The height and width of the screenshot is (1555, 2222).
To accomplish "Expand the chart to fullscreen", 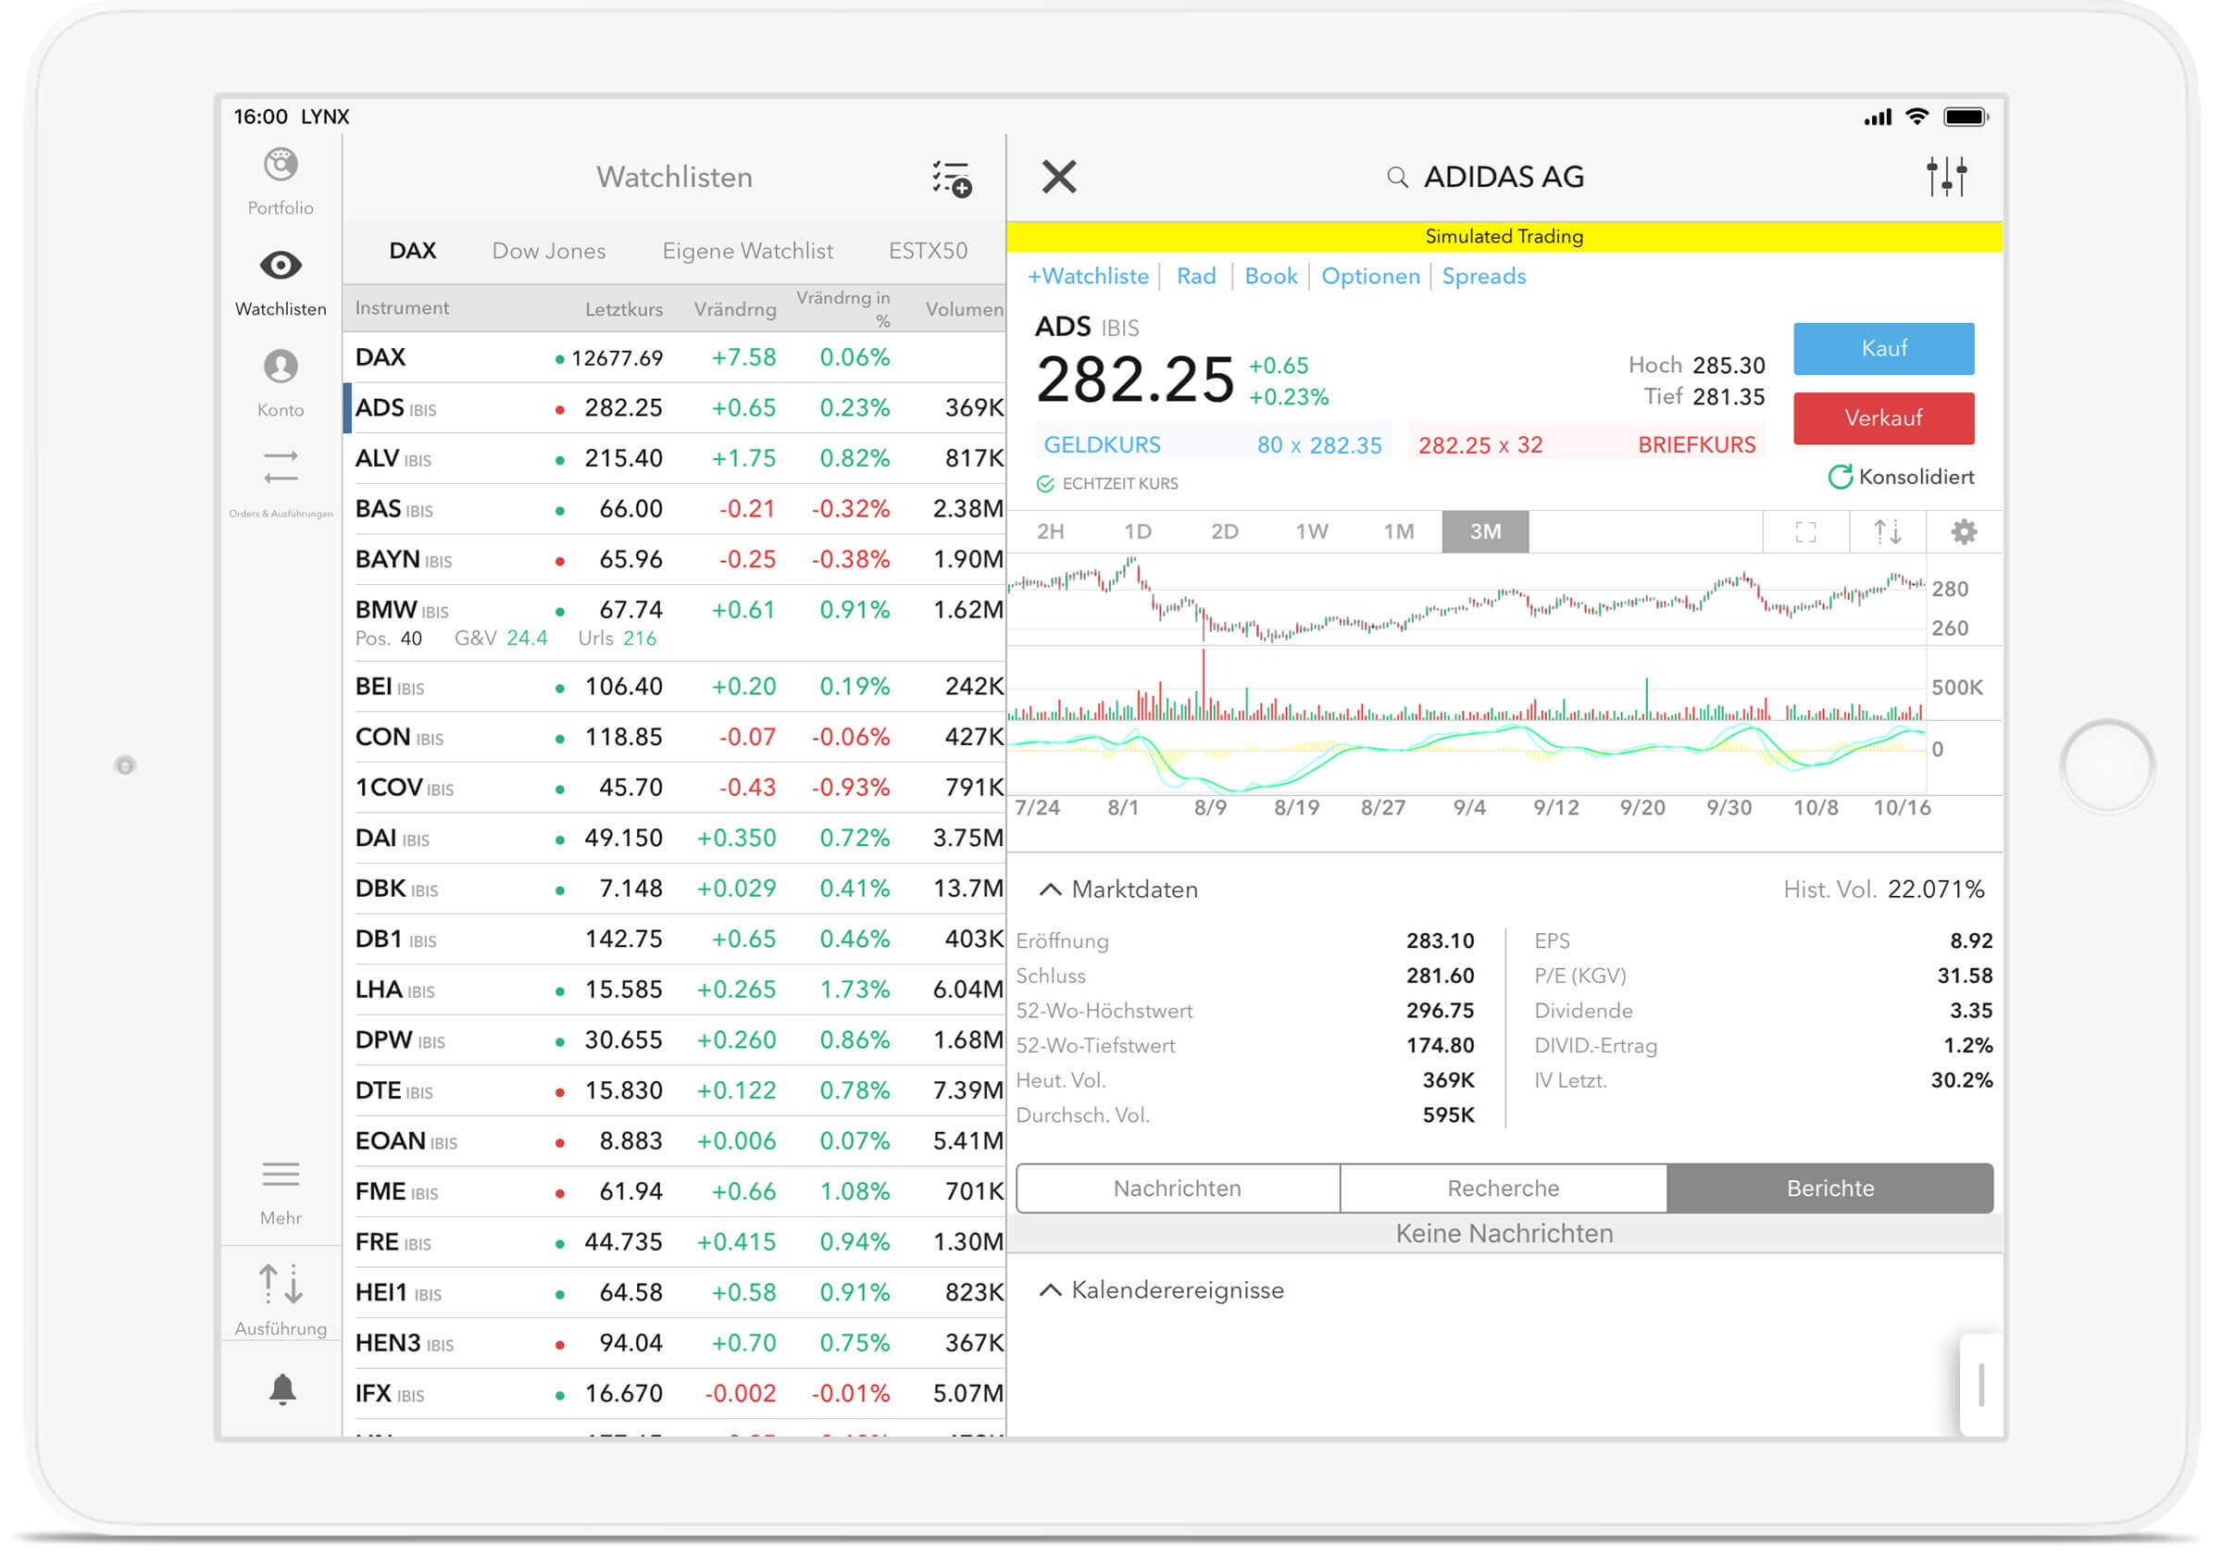I will click(x=1804, y=532).
